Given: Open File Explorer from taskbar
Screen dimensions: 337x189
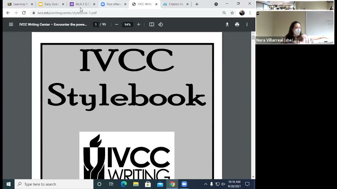Looking at the screenshot, I should [136, 184].
